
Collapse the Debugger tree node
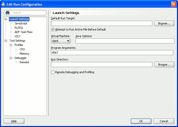(x=11, y=58)
